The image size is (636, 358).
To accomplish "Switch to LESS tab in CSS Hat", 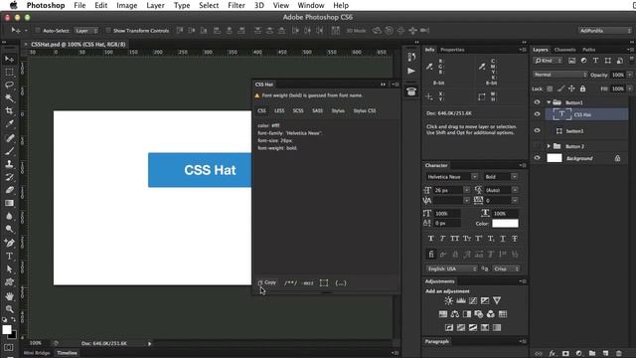I will pyautogui.click(x=279, y=110).
